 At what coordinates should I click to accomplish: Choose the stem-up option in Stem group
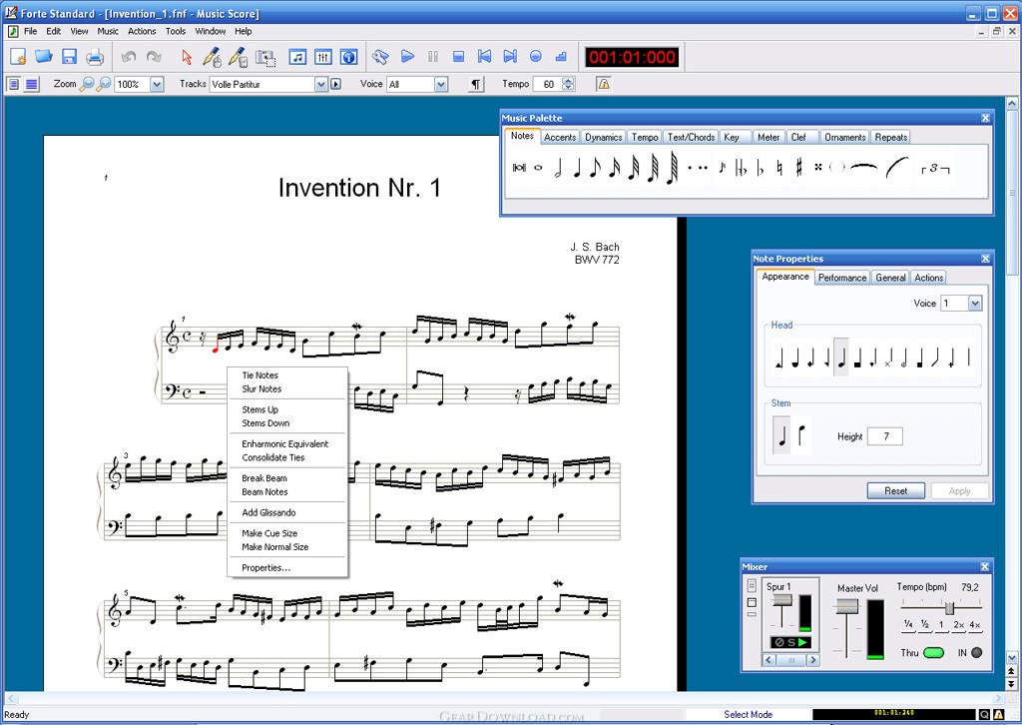click(781, 434)
